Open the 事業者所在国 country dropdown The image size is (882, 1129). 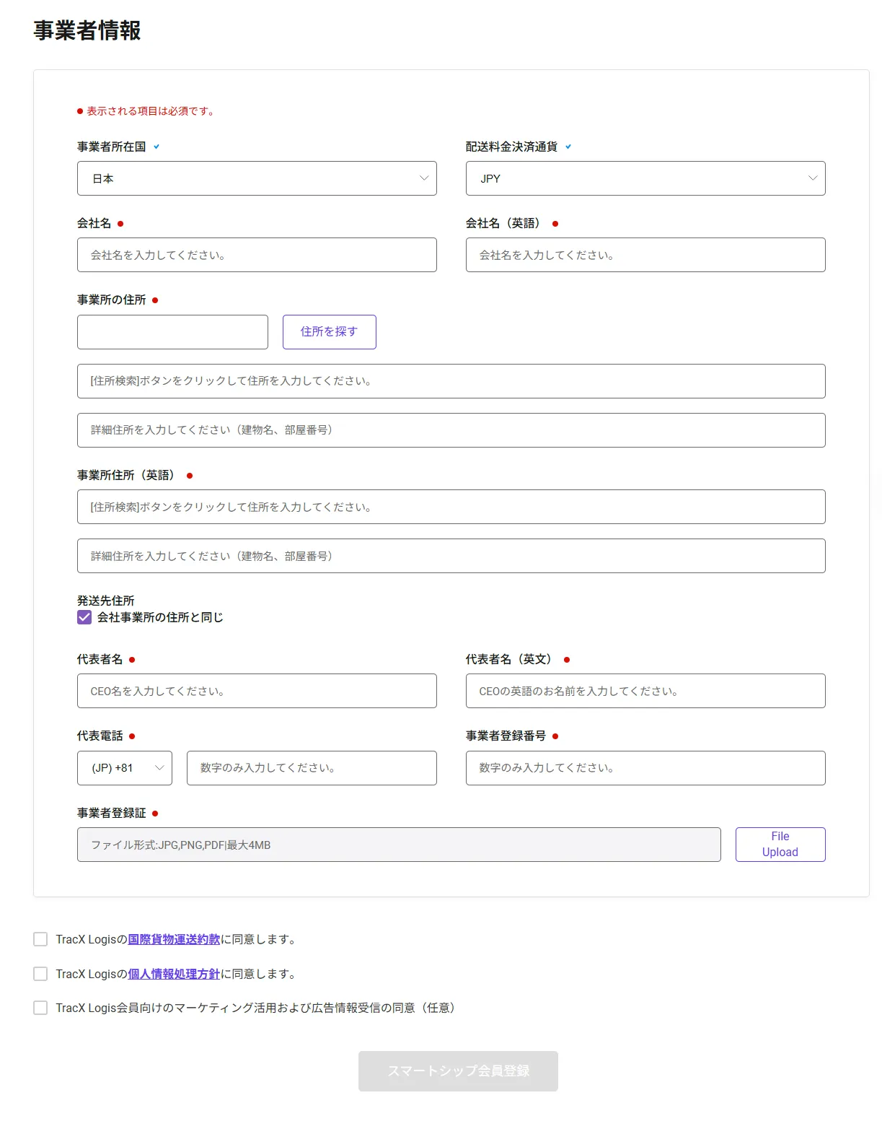257,178
